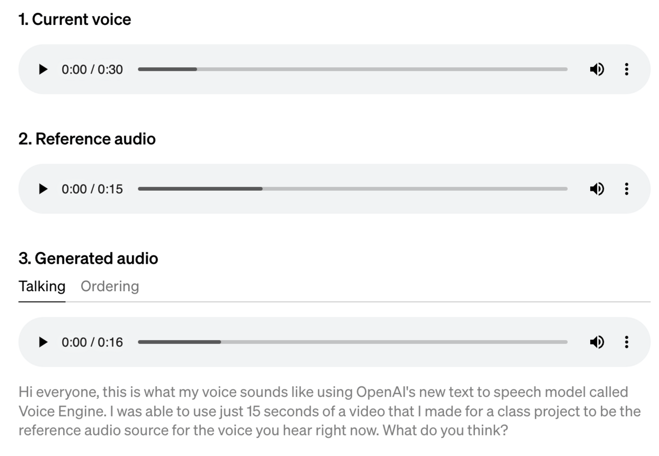
Task: Switch to the Ordering tab
Action: click(x=110, y=287)
